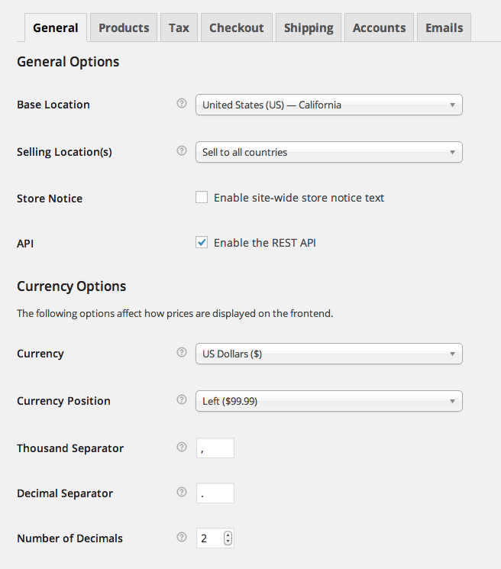Image resolution: width=501 pixels, height=569 pixels.
Task: Click the Thousand Separator help icon
Action: [182, 448]
